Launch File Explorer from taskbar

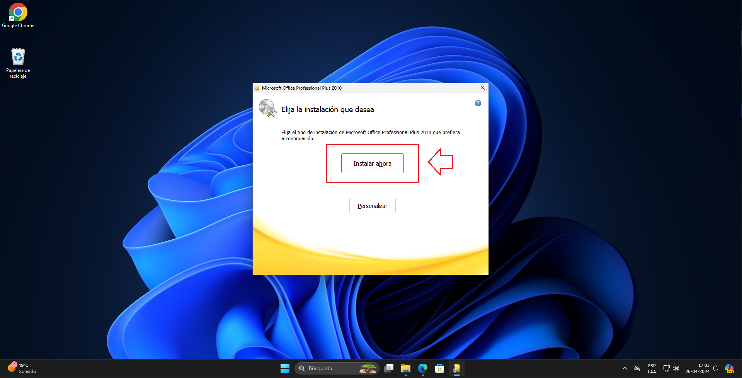[405, 368]
